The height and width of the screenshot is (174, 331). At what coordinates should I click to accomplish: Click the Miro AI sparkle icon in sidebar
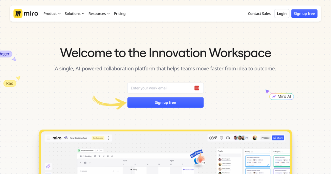[x=48, y=166]
